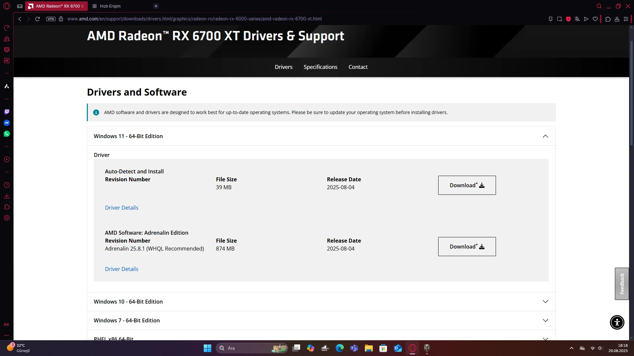Open Twitch in the Opera sidebar

tap(7, 112)
